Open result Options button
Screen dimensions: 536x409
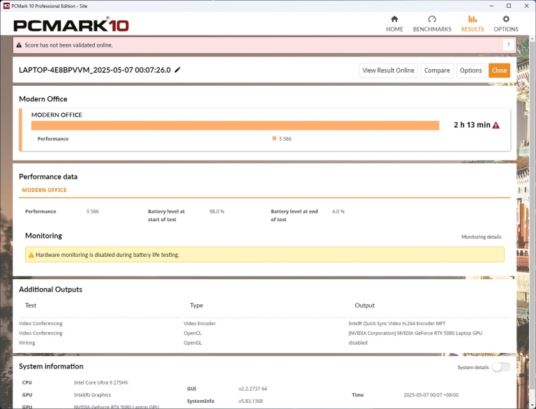[x=470, y=70]
